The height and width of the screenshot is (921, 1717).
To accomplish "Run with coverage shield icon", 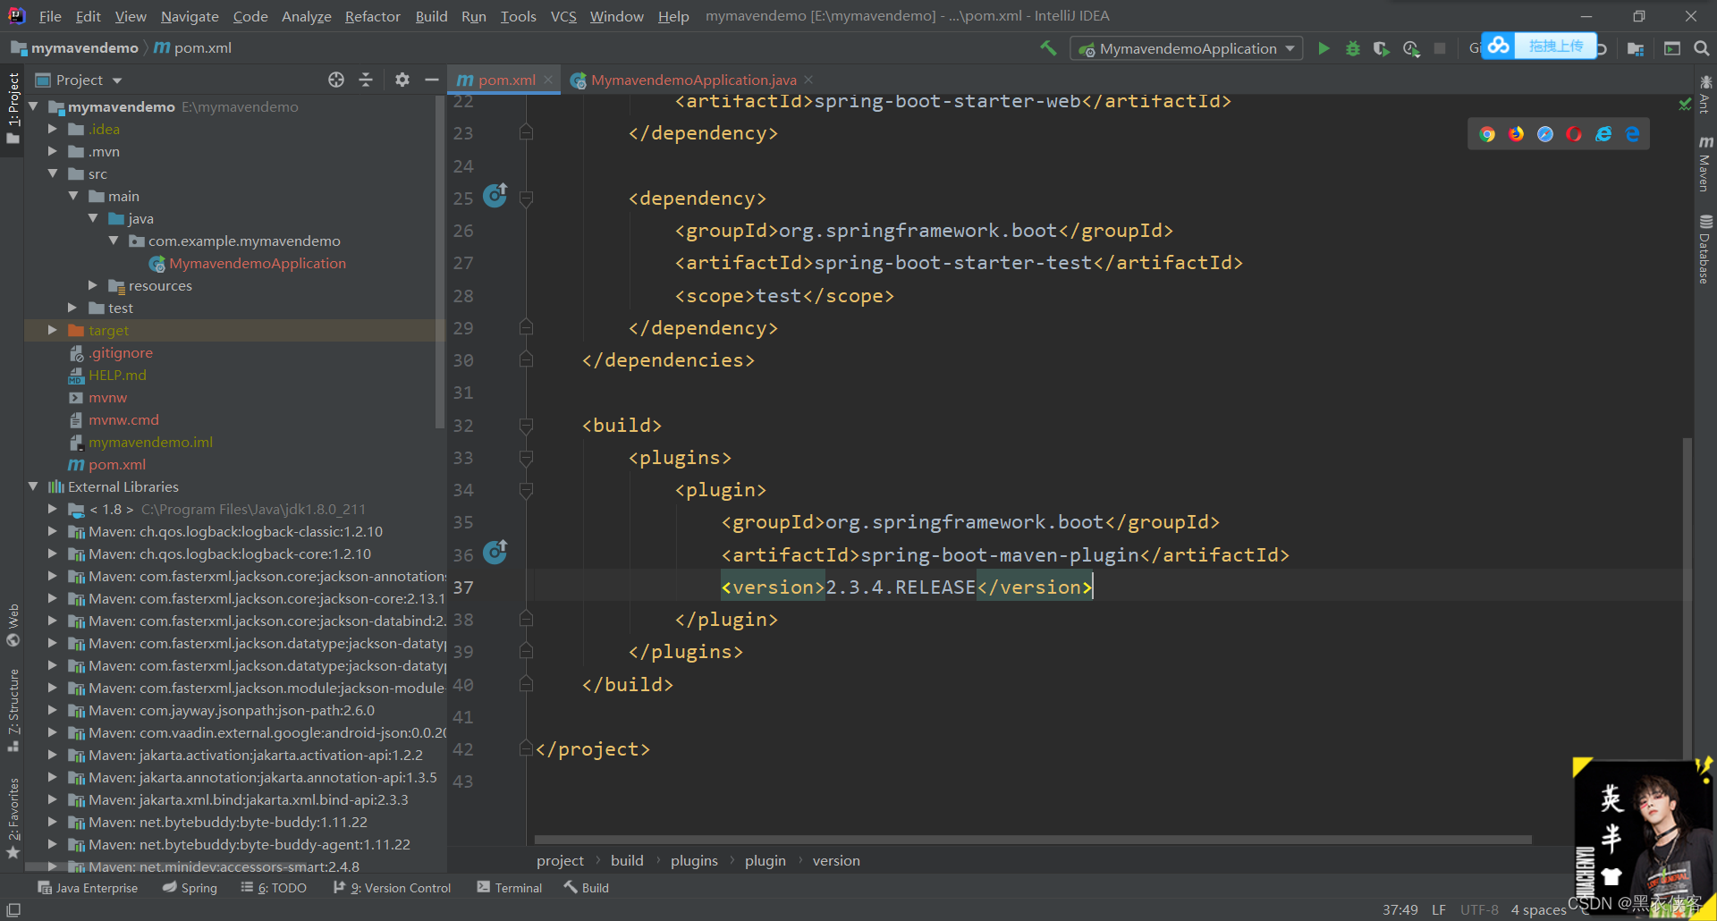I will click(x=1382, y=48).
